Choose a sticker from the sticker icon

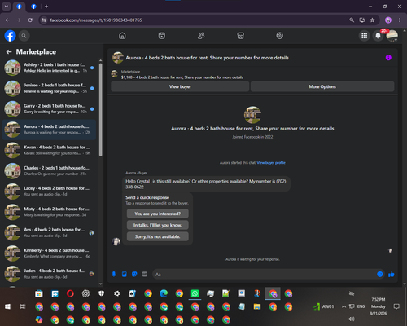pyautogui.click(x=134, y=274)
